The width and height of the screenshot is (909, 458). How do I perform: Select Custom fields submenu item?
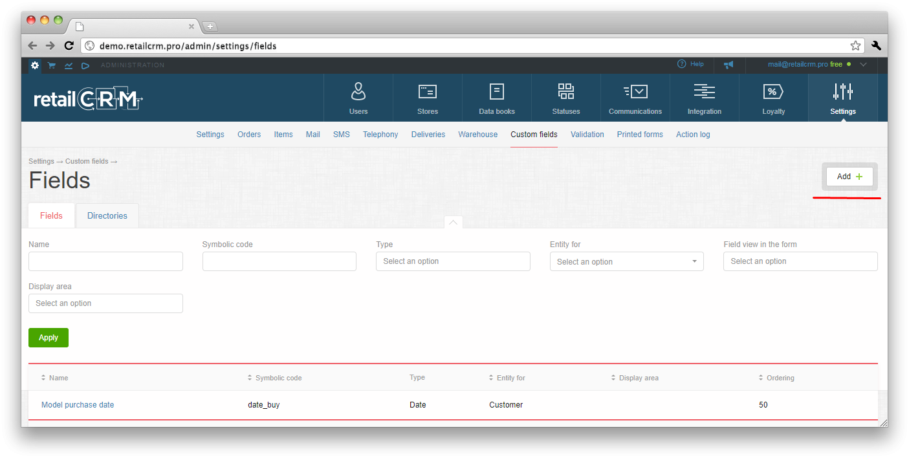pyautogui.click(x=534, y=135)
